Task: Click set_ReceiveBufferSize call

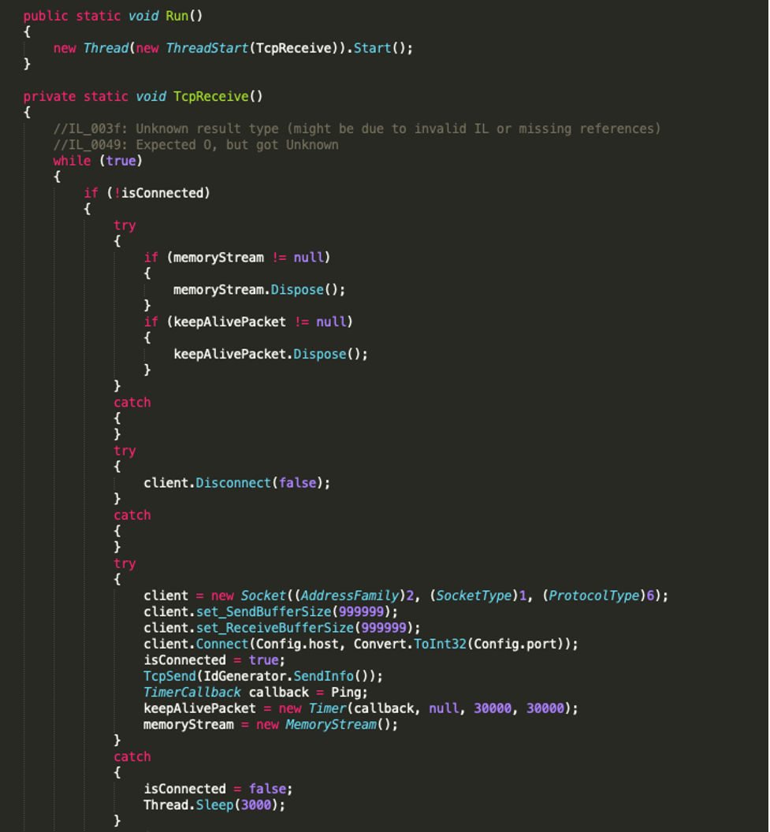Action: 275,628
